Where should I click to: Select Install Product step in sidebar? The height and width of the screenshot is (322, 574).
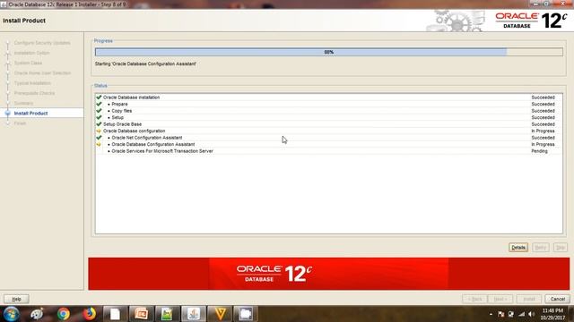pos(30,114)
